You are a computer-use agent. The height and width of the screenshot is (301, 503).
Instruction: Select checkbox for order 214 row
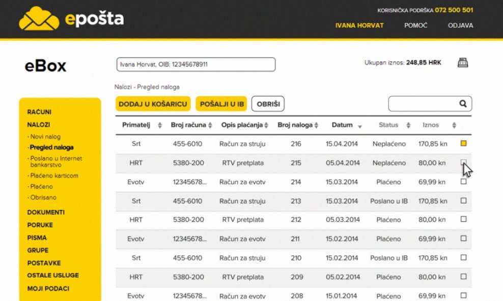pyautogui.click(x=463, y=181)
